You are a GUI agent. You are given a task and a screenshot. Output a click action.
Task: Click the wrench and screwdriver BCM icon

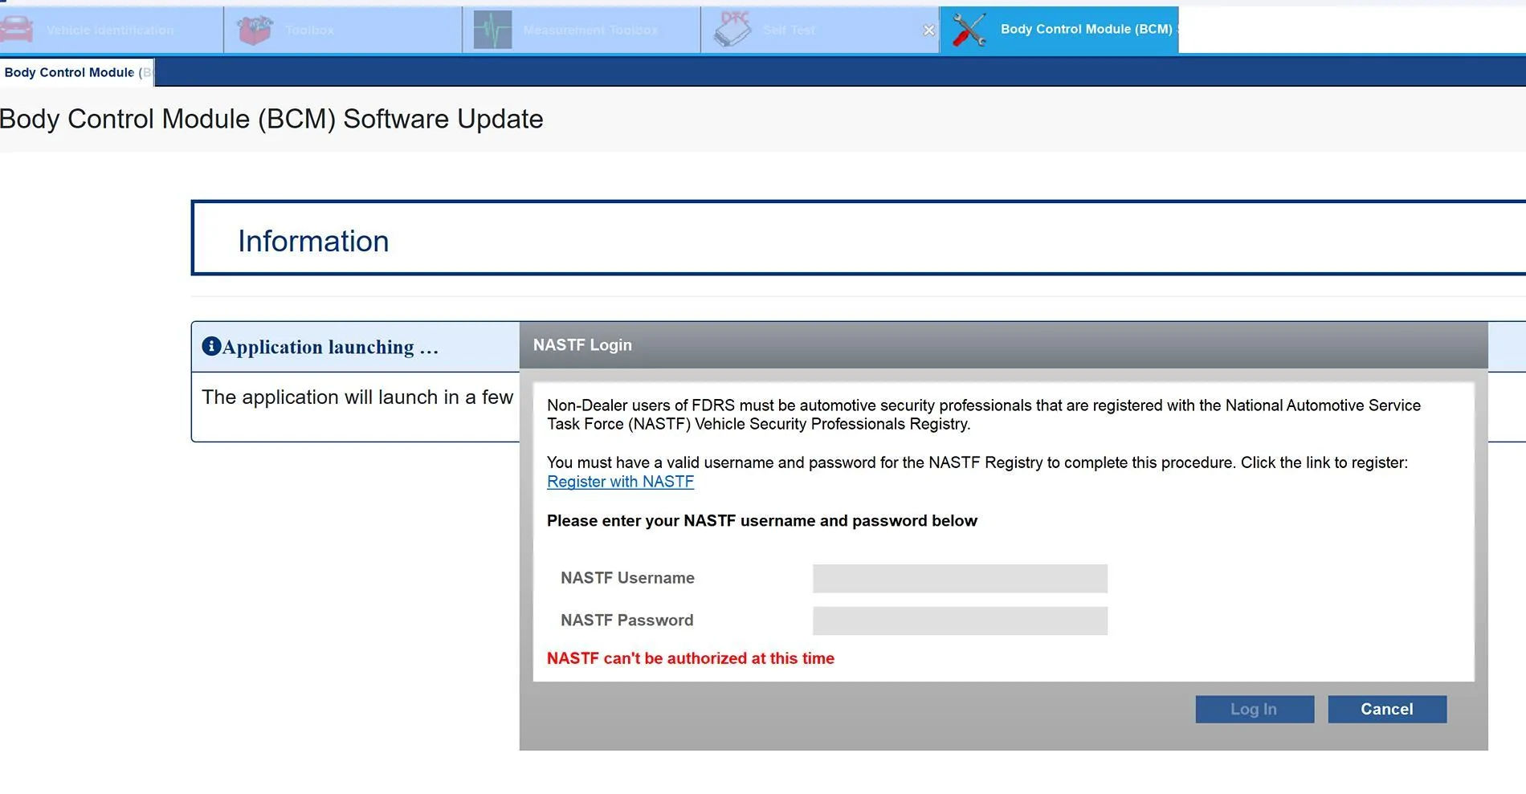(x=969, y=30)
